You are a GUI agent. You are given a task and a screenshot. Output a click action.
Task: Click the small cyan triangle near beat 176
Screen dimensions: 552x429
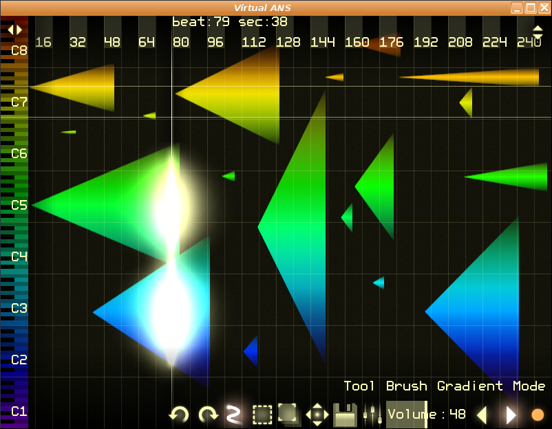pyautogui.click(x=379, y=283)
